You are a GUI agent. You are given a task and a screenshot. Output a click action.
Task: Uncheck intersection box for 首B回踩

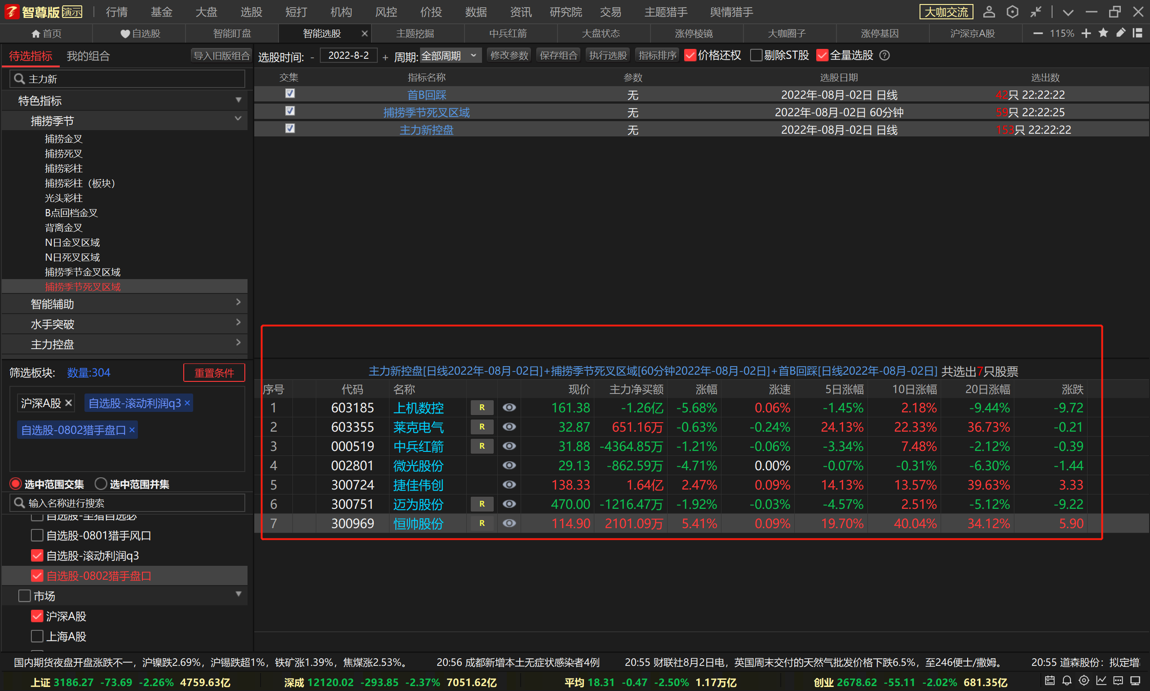[x=290, y=94]
